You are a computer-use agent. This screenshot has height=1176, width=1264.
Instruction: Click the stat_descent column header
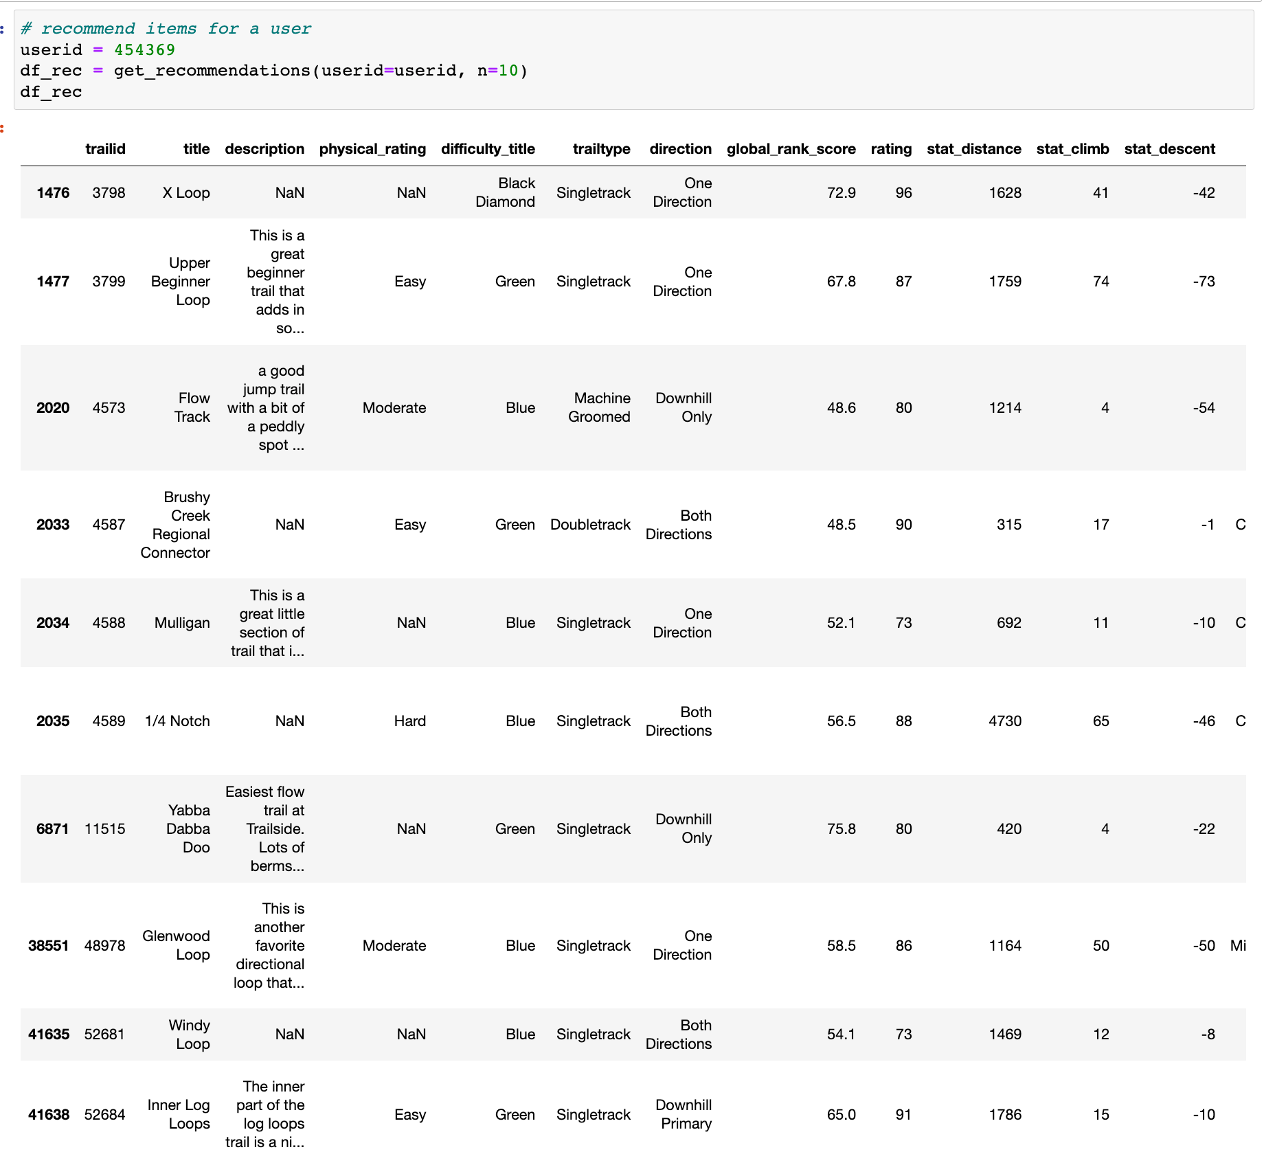coord(1169,149)
